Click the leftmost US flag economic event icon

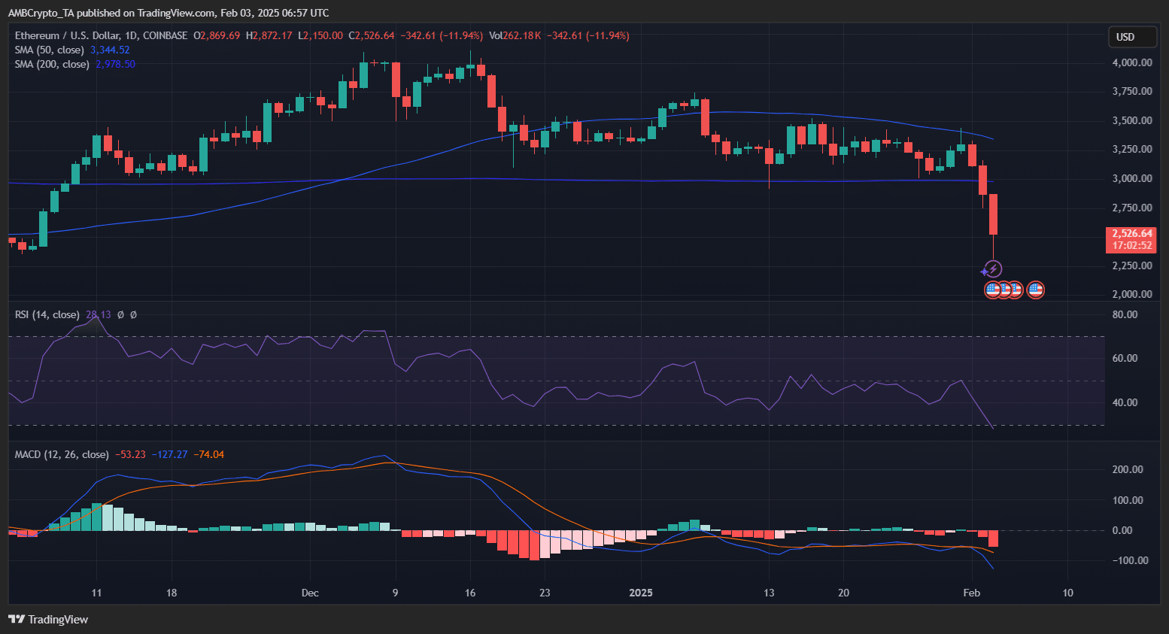[992, 290]
